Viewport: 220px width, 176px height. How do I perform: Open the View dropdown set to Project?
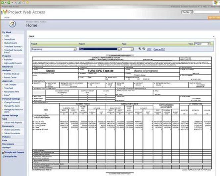[x=202, y=44]
